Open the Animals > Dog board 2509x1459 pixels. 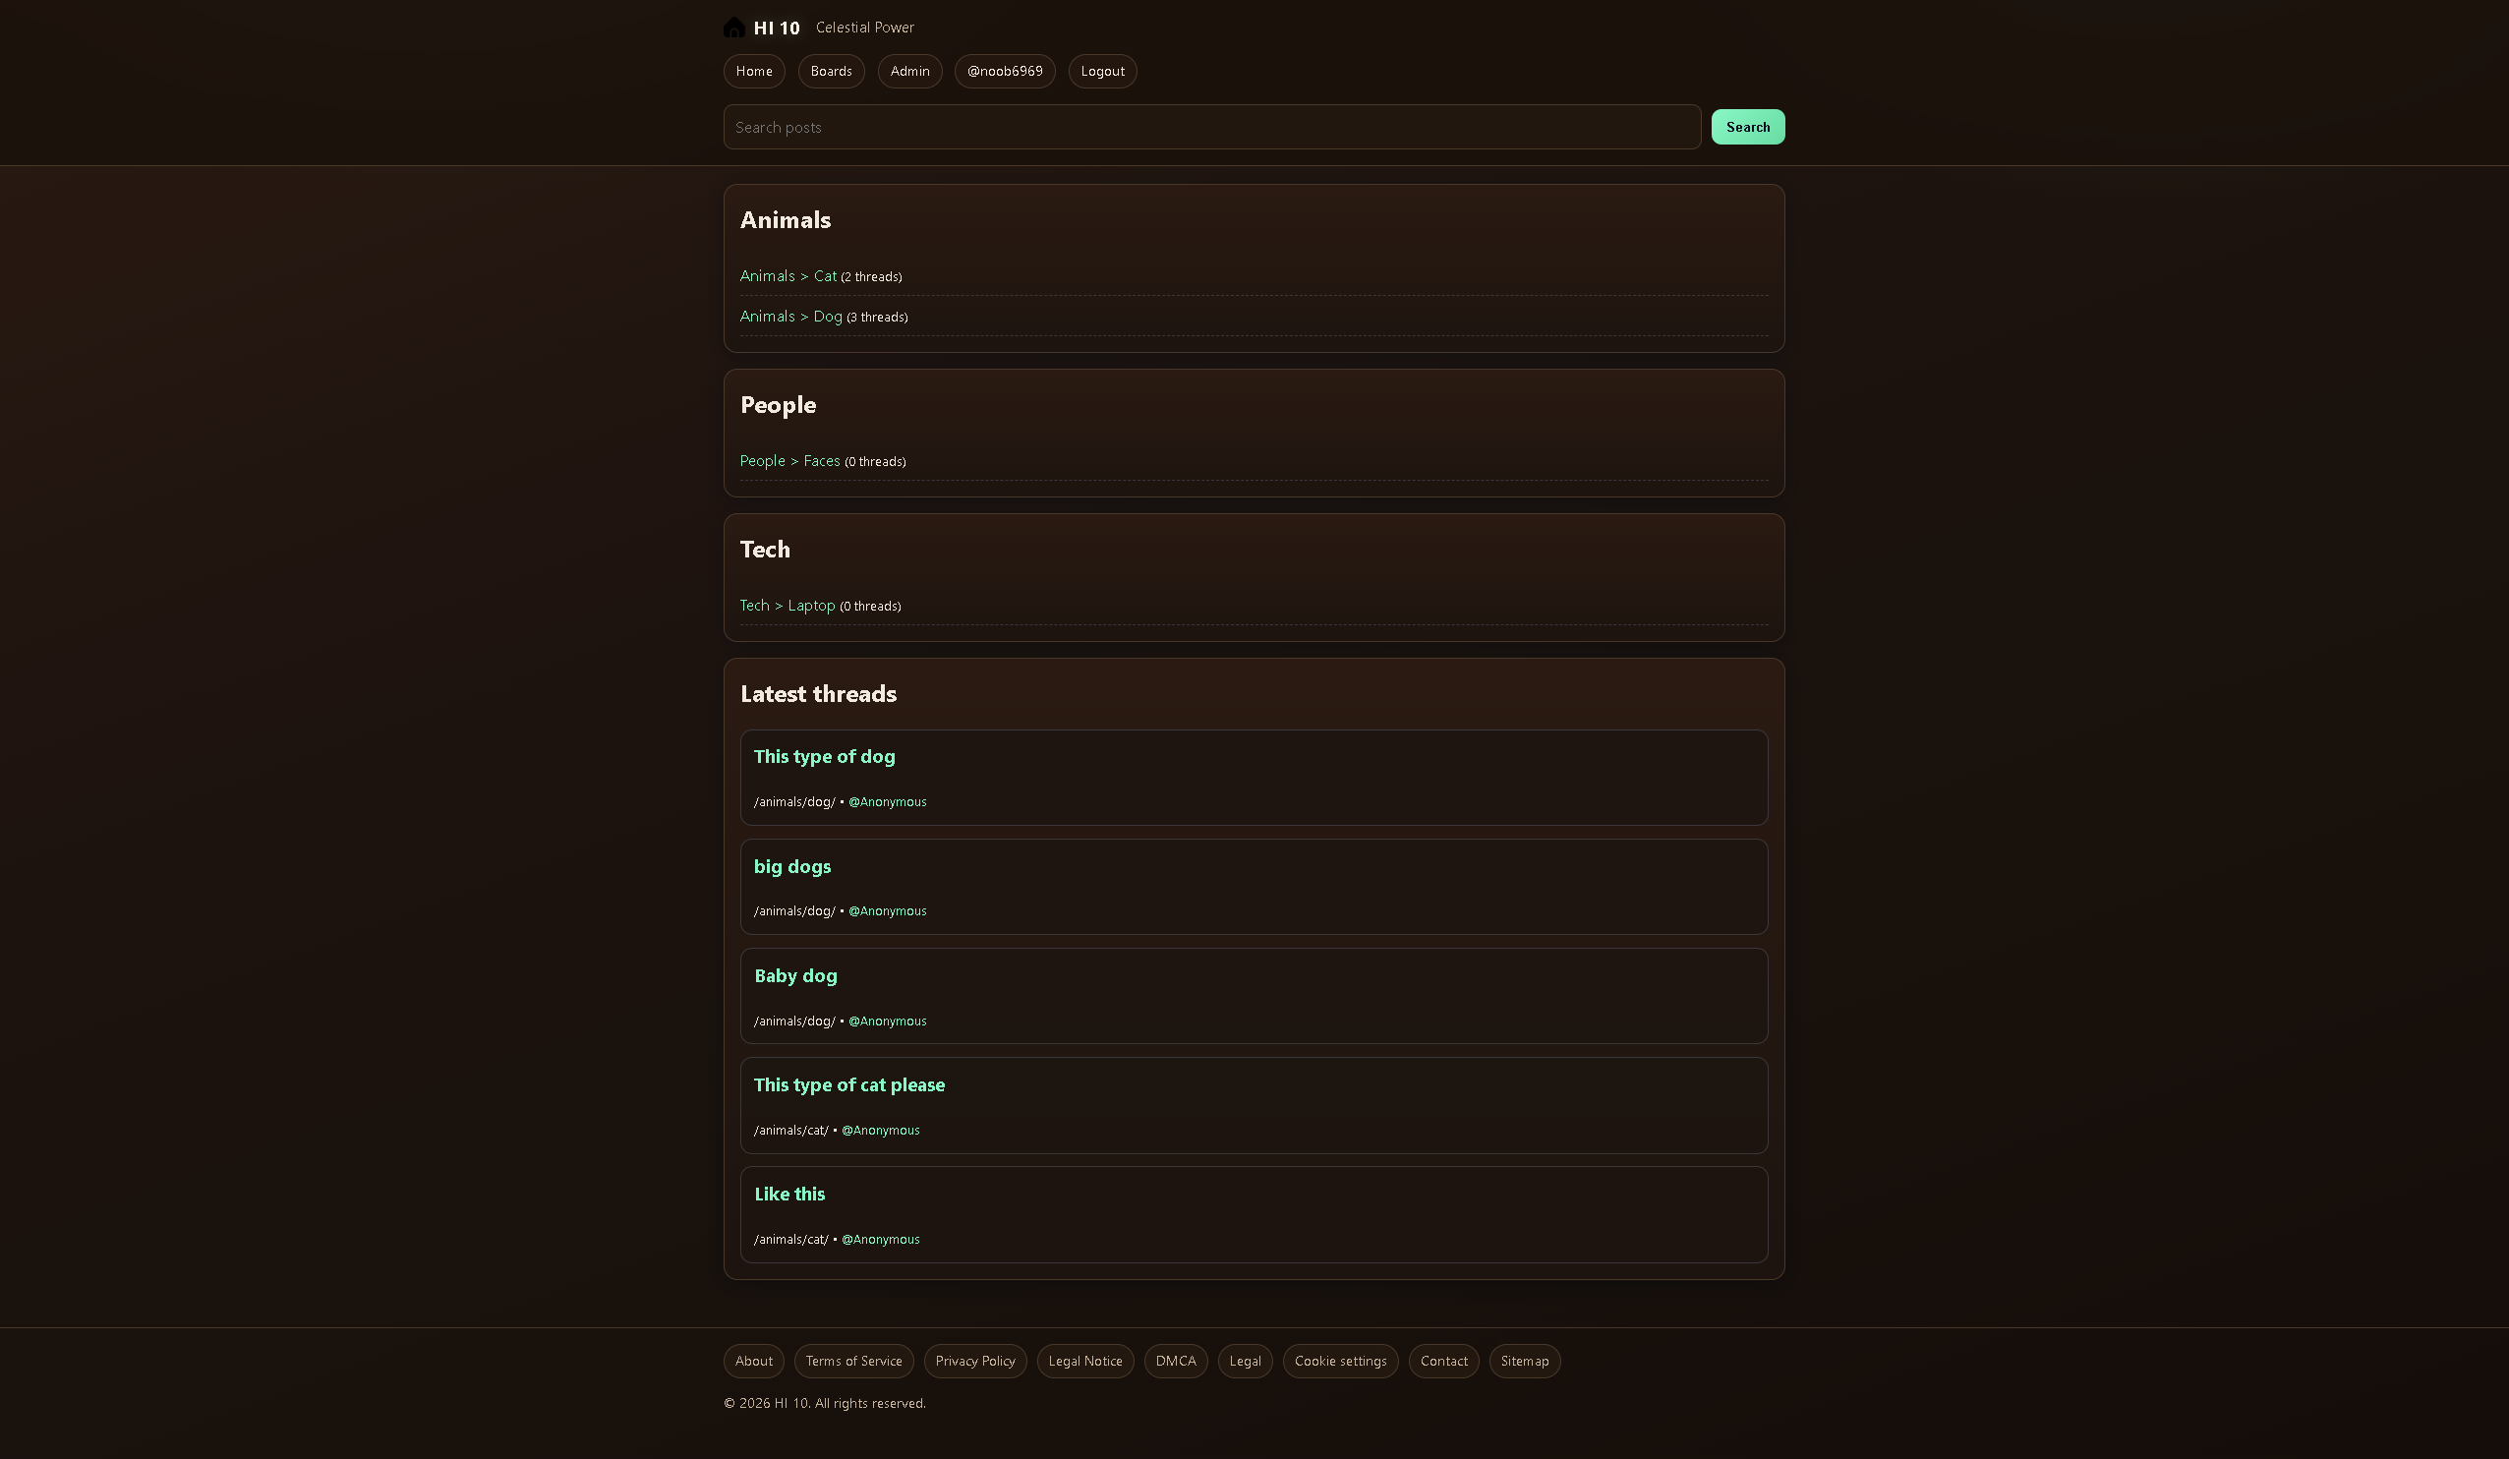(x=790, y=316)
